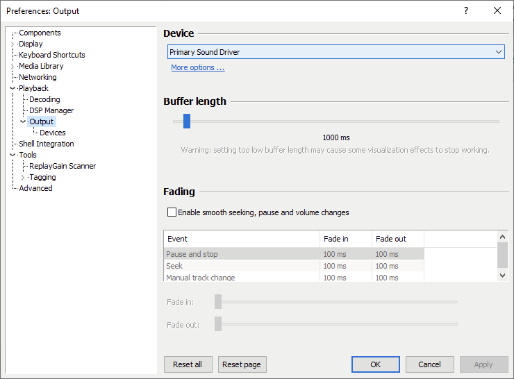The width and height of the screenshot is (514, 379).
Task: Collapse the Playback tree node
Action: click(x=13, y=89)
